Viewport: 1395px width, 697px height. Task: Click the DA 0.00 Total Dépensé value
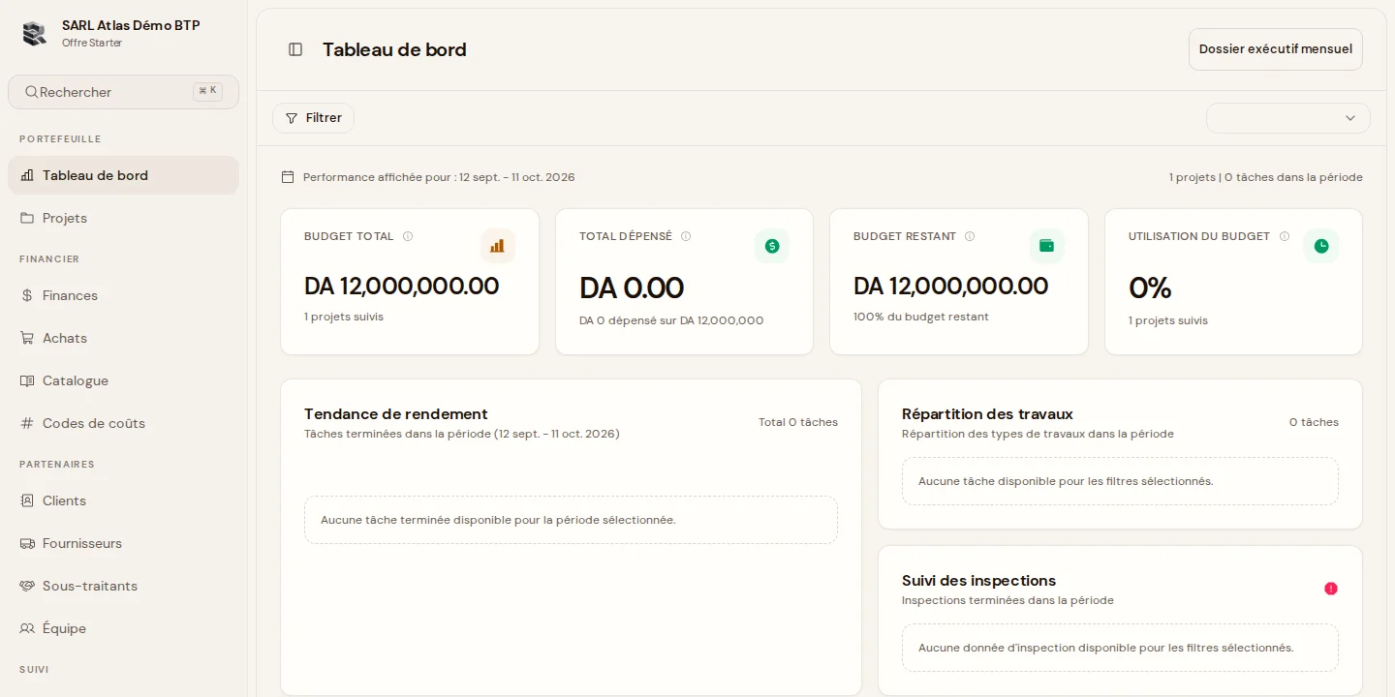[x=632, y=288]
